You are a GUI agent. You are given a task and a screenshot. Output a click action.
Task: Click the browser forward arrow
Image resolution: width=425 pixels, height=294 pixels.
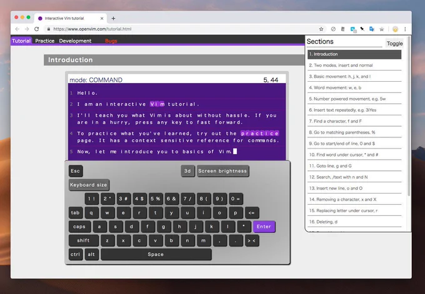coord(27,29)
